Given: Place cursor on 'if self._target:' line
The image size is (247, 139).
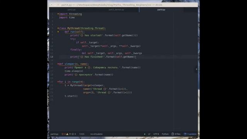Looking at the screenshot, I should point(88,42).
